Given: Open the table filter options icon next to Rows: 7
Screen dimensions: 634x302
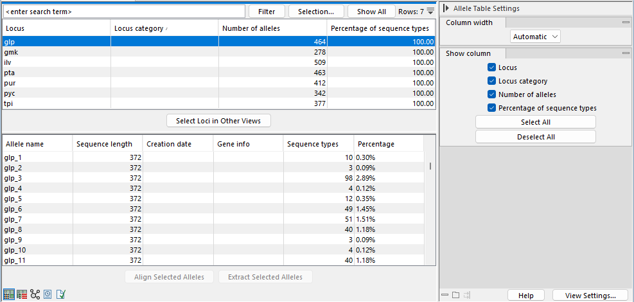Looking at the screenshot, I should (430, 11).
